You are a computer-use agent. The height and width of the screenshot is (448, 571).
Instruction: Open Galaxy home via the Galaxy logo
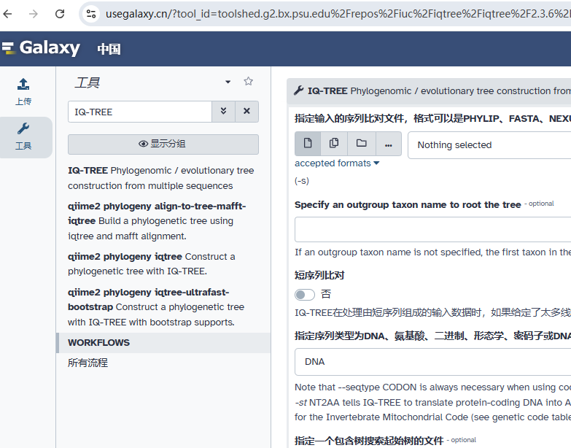[x=41, y=47]
